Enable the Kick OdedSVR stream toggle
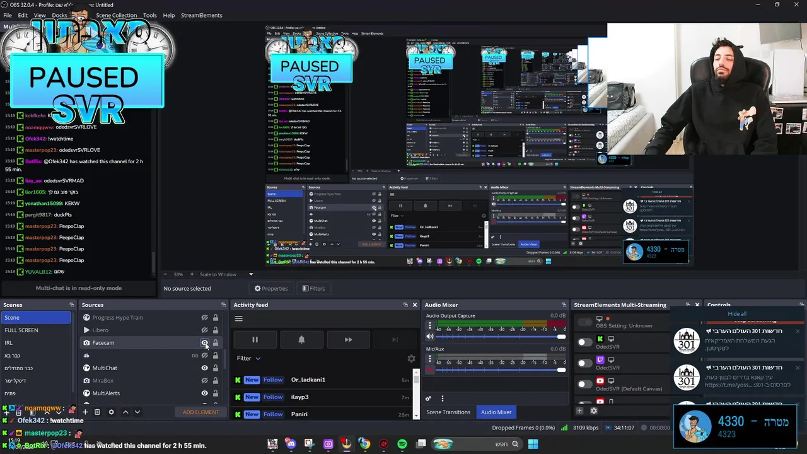The width and height of the screenshot is (807, 454). (x=585, y=342)
